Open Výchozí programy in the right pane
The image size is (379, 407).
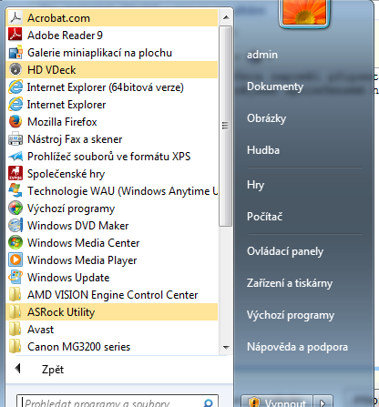291,315
